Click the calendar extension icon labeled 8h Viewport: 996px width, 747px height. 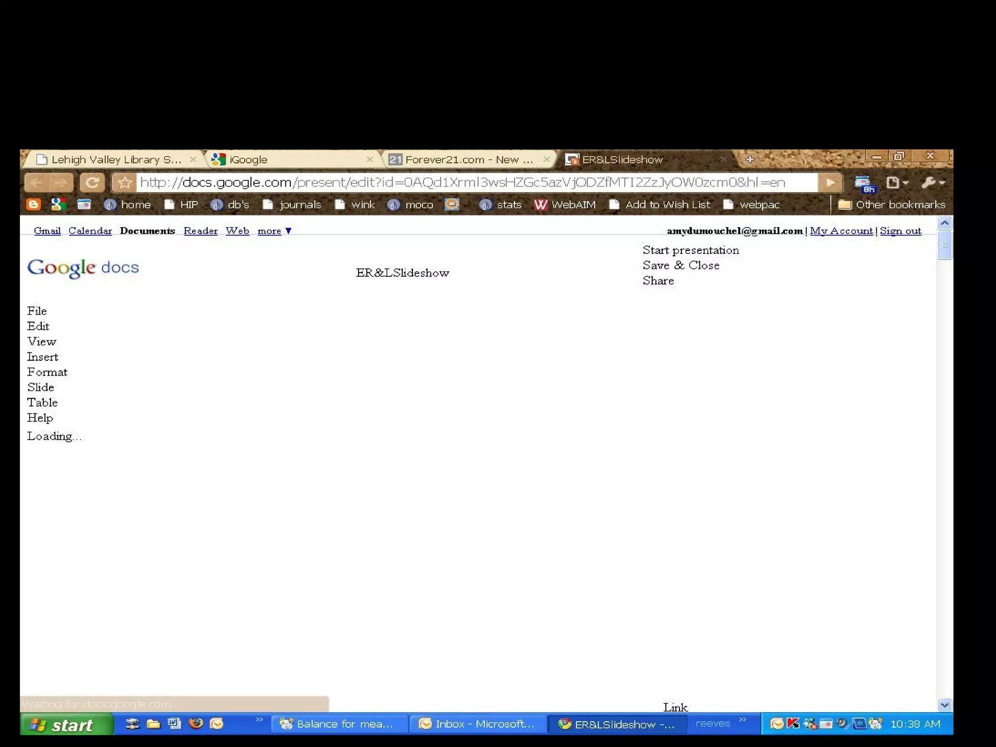click(865, 184)
